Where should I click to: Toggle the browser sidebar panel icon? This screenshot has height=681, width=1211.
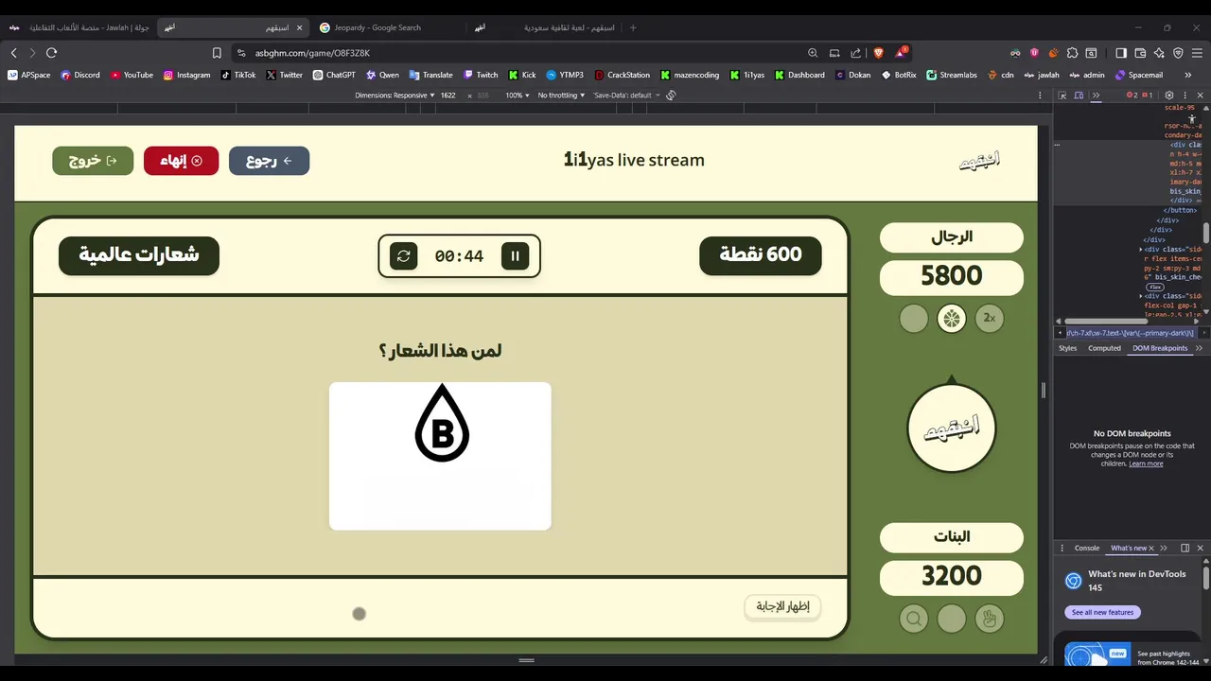[1121, 53]
